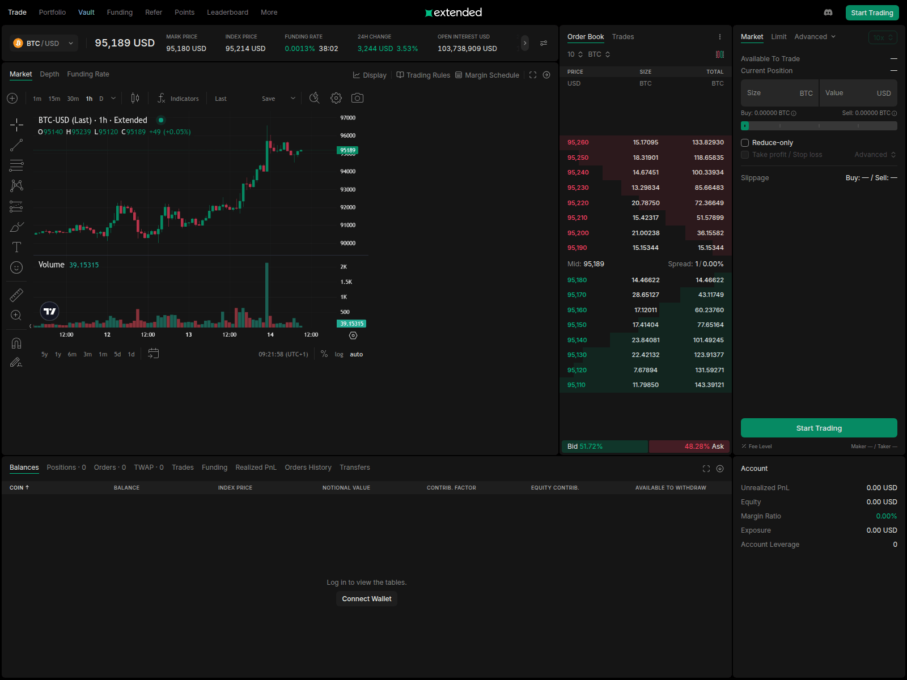Open the Discord icon in header
Image resolution: width=907 pixels, height=680 pixels.
point(828,12)
